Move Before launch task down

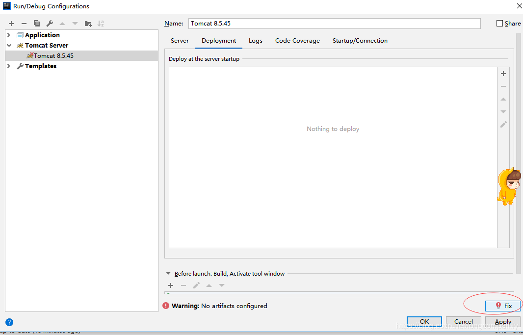pos(222,285)
